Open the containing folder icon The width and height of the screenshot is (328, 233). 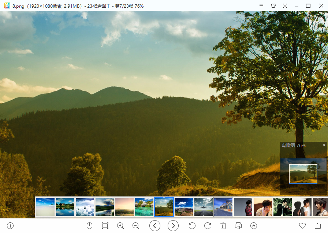pos(318,226)
